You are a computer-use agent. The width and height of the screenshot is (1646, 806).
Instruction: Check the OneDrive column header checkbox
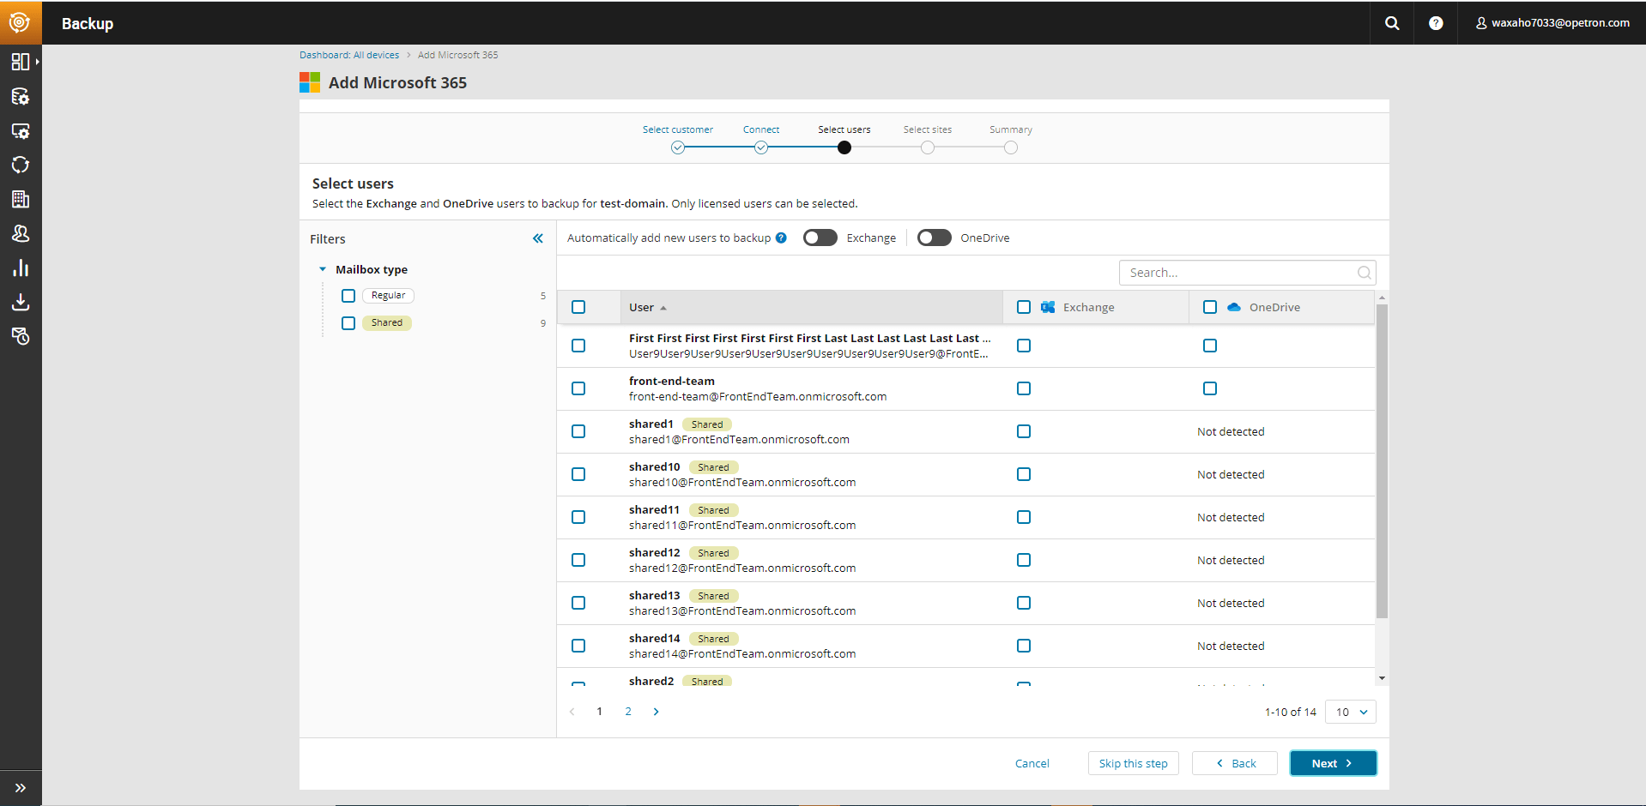click(x=1210, y=307)
